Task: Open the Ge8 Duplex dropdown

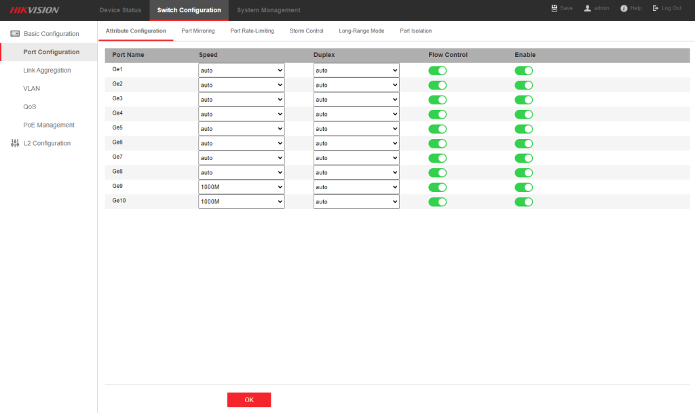Action: pos(356,173)
